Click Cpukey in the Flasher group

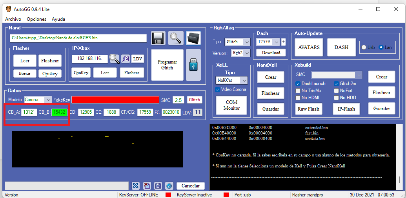coord(50,73)
